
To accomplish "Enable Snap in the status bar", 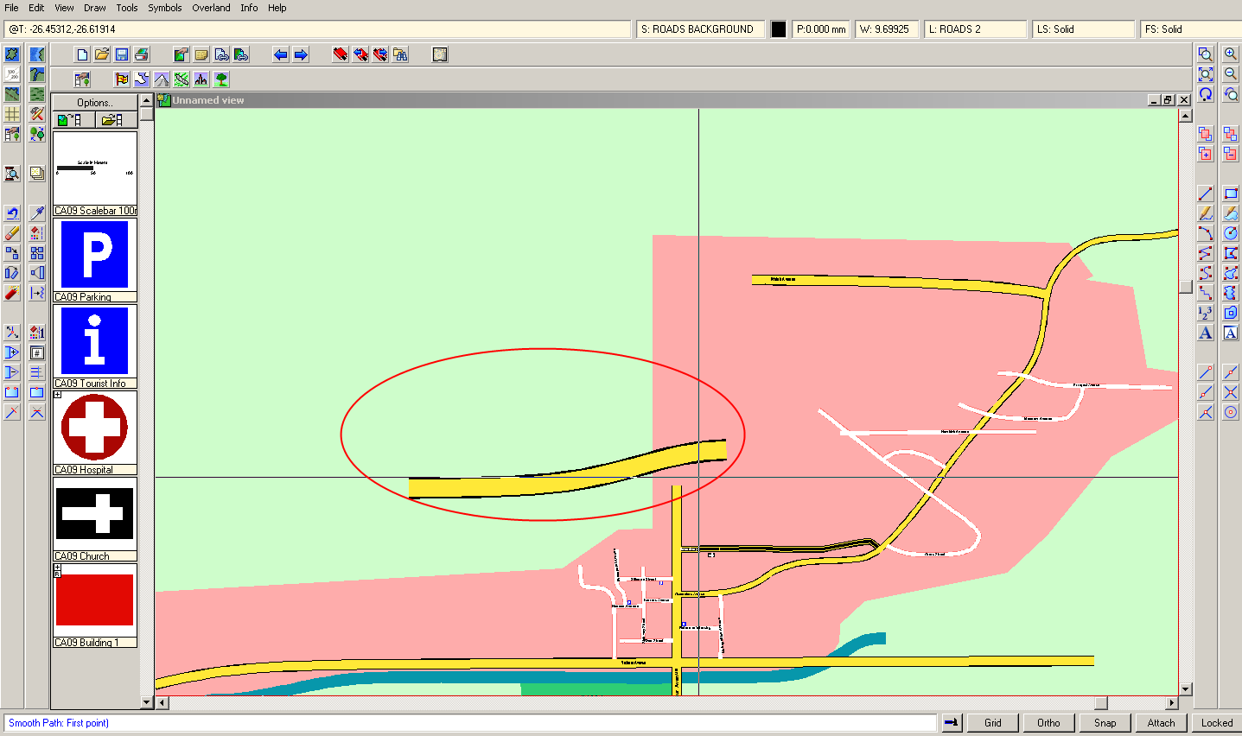I will (x=1105, y=723).
